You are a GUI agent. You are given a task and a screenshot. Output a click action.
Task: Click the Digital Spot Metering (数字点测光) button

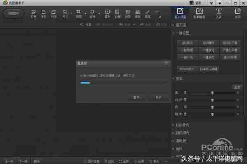pos(187,69)
